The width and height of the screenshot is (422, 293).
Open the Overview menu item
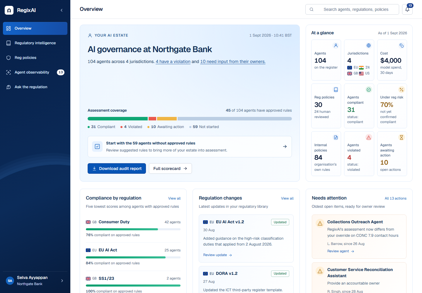point(35,28)
